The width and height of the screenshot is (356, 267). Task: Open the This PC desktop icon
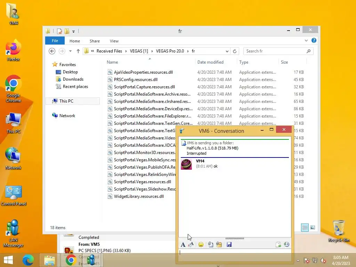point(14,123)
